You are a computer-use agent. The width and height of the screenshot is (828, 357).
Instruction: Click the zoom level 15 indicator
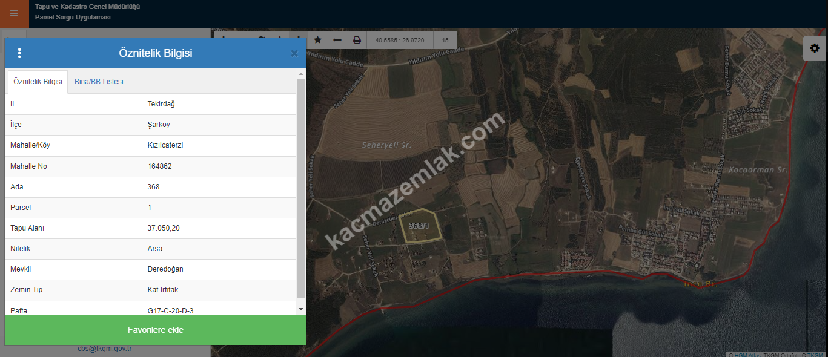[x=445, y=41]
